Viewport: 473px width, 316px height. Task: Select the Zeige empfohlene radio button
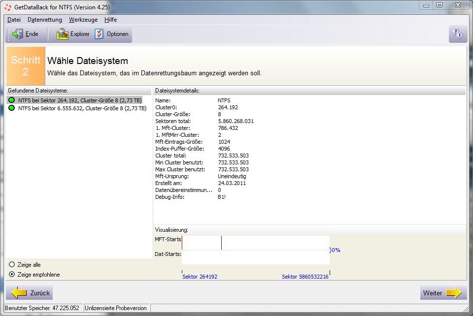12,275
